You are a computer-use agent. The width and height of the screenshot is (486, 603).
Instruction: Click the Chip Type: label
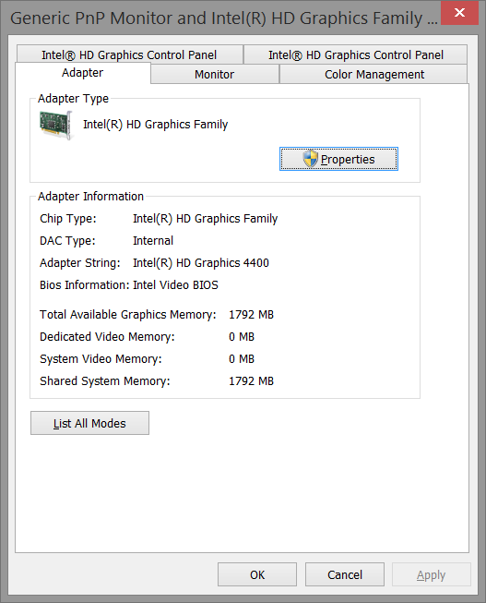[x=68, y=219]
